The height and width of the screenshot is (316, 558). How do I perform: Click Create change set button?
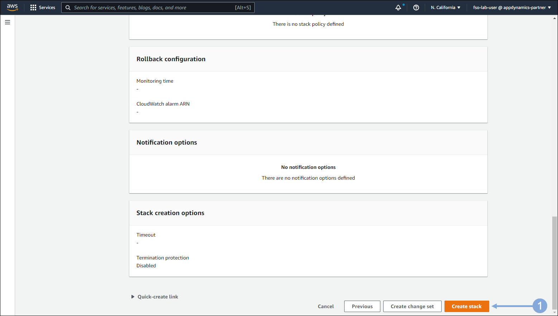(412, 306)
